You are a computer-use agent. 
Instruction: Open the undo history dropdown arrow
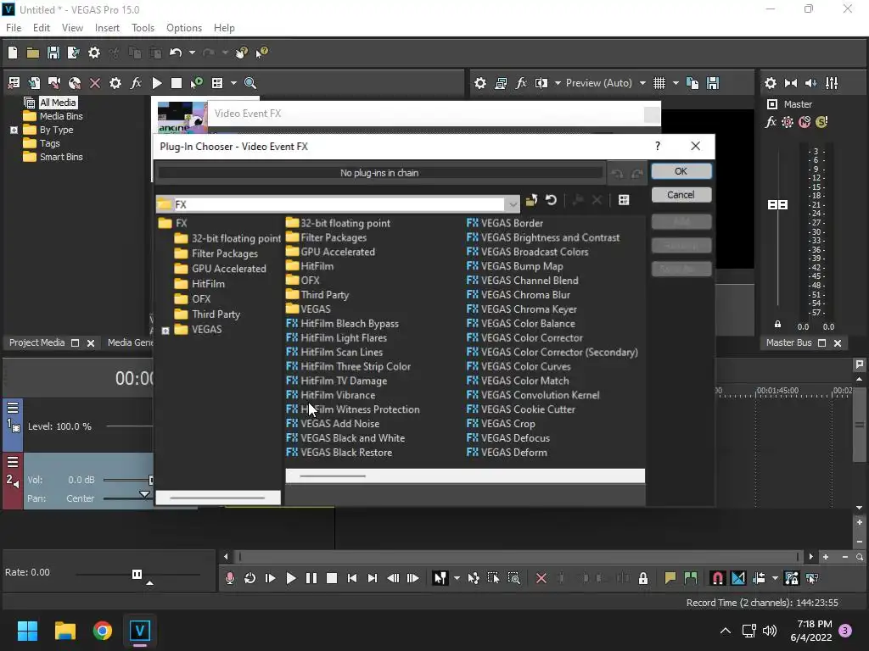point(192,53)
